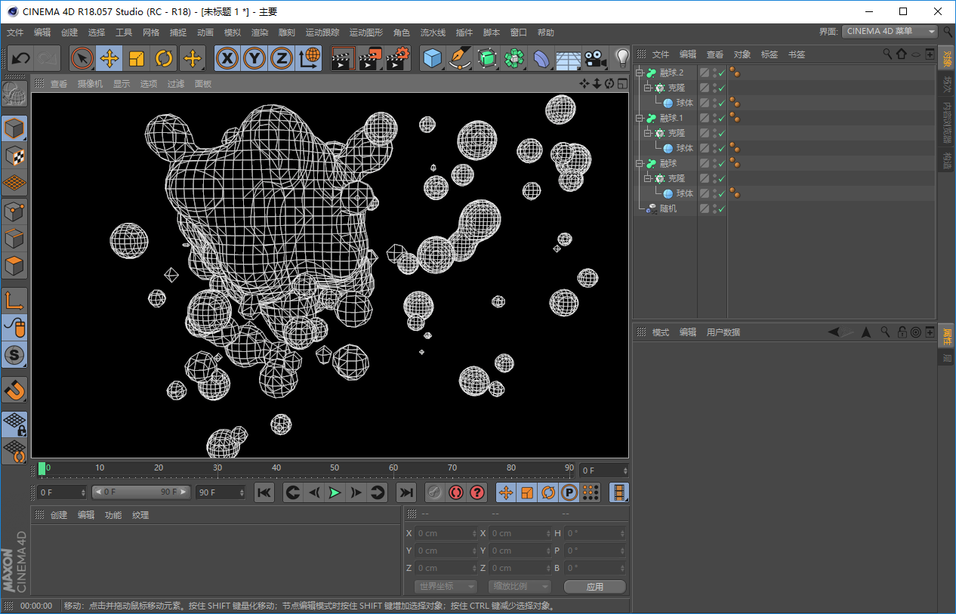
Task: Go to start of animation
Action: [264, 492]
